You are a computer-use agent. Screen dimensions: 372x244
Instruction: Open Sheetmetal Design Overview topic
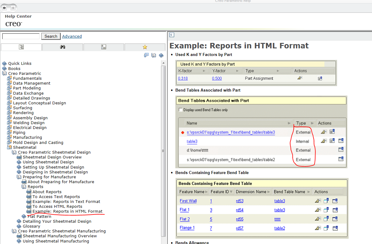[52, 157]
